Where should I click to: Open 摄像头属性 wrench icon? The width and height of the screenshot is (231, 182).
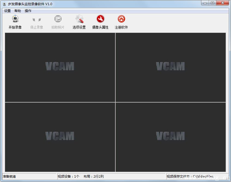(x=100, y=19)
